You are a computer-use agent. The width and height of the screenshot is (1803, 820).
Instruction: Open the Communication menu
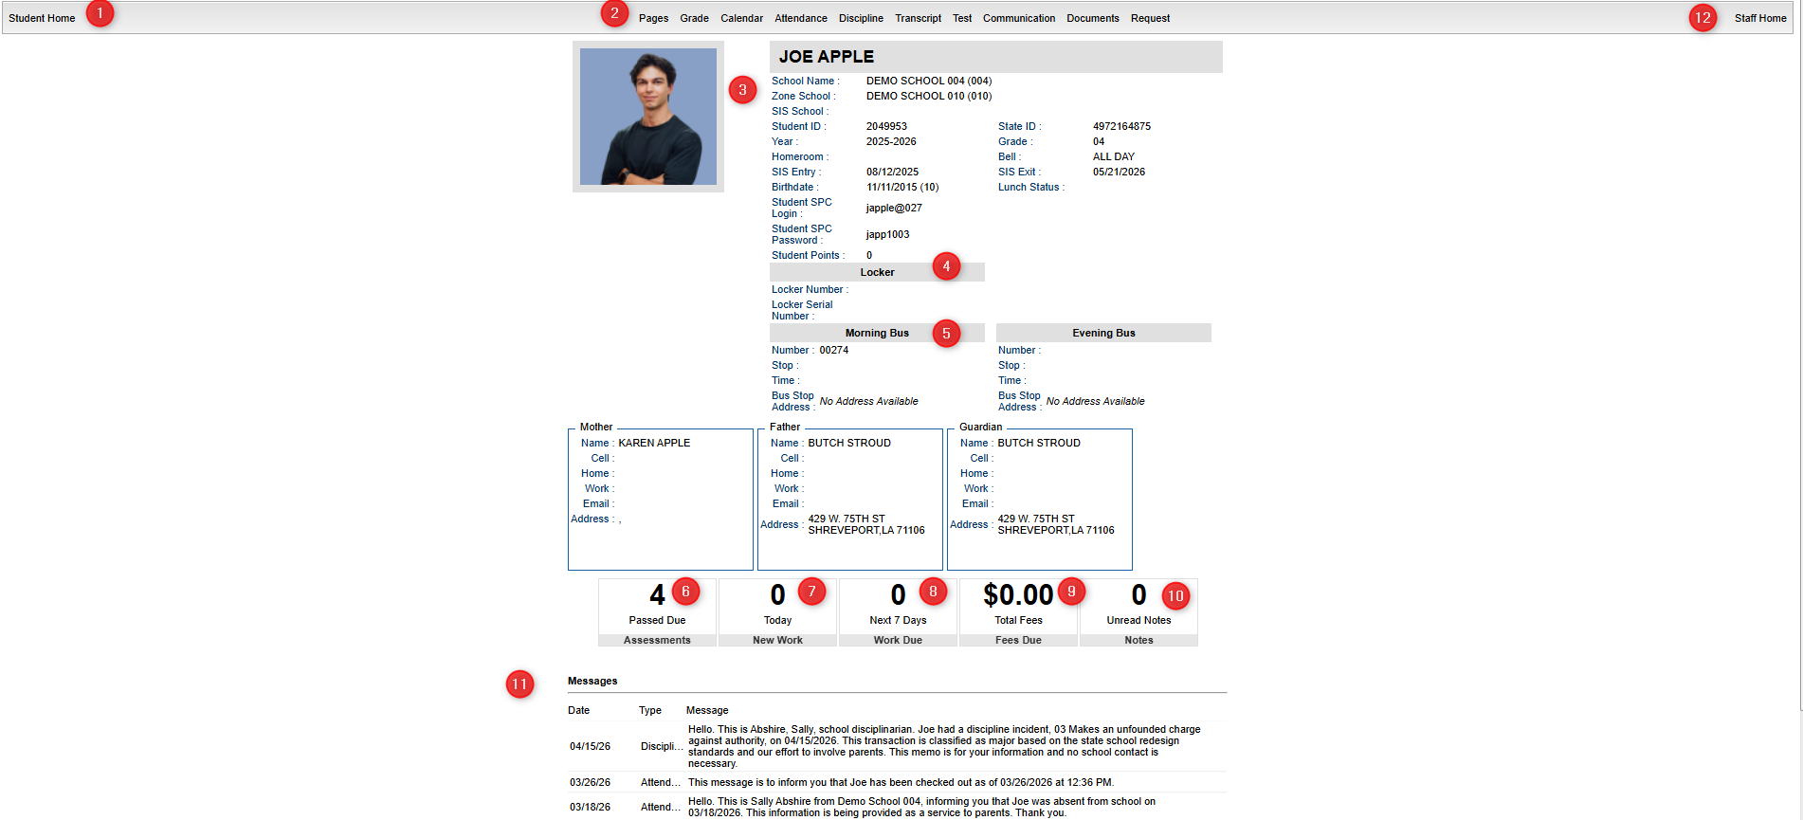pos(1019,18)
